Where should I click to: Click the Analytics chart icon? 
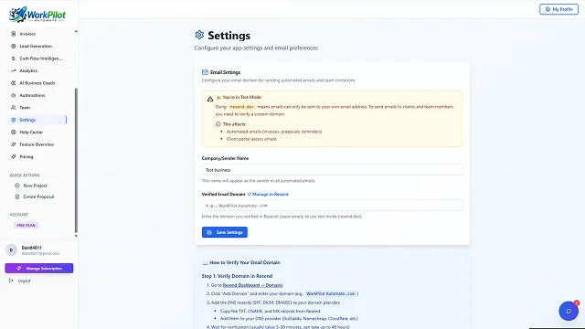click(14, 71)
